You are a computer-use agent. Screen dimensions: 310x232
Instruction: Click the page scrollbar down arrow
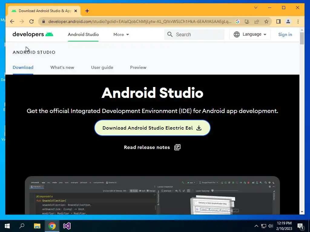pos(302,212)
